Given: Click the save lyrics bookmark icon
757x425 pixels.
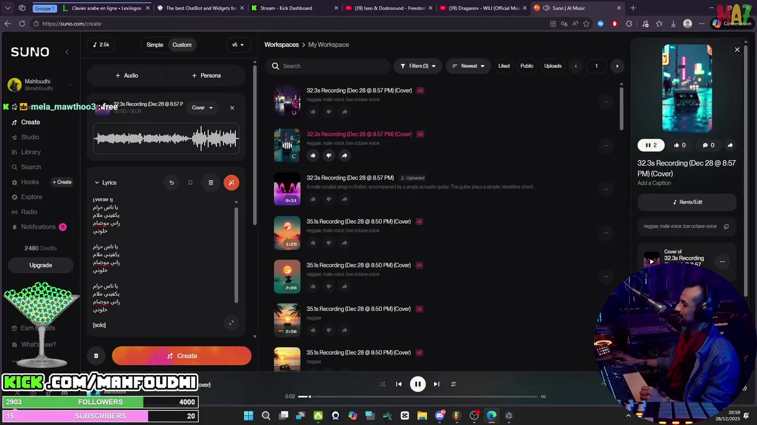Looking at the screenshot, I should (190, 182).
